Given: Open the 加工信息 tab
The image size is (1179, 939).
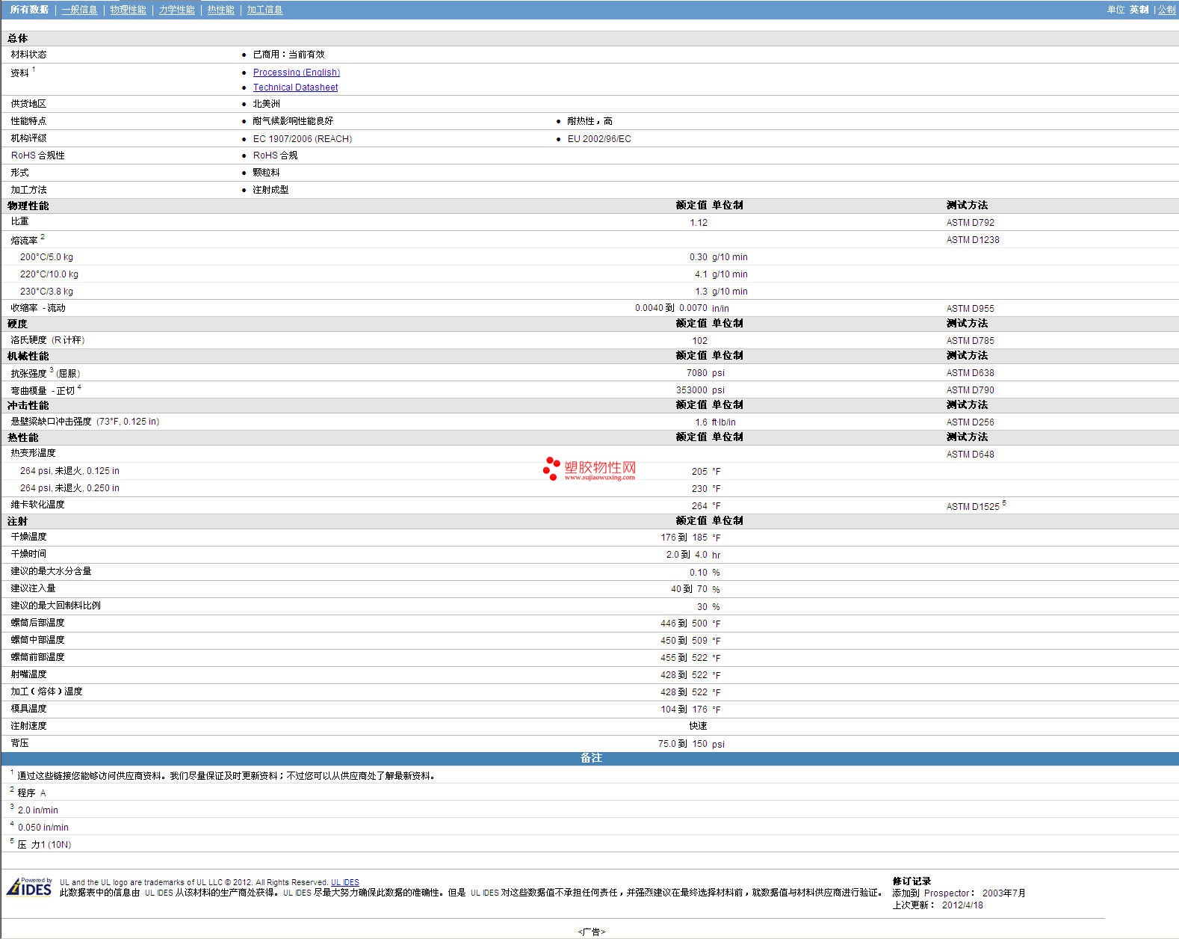Looking at the screenshot, I should [264, 10].
